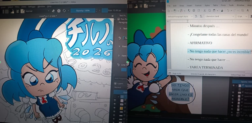Click layer Opacity slider in right Krita Layers docker

coord(242,82)
